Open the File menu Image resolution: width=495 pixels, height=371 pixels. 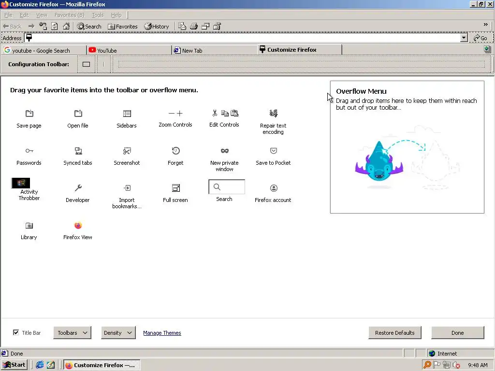click(8, 15)
